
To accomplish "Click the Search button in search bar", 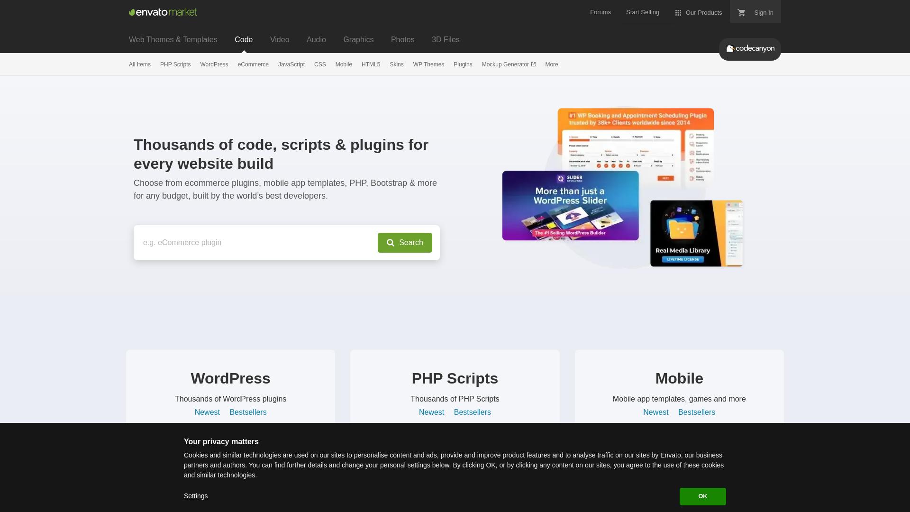I will point(405,243).
